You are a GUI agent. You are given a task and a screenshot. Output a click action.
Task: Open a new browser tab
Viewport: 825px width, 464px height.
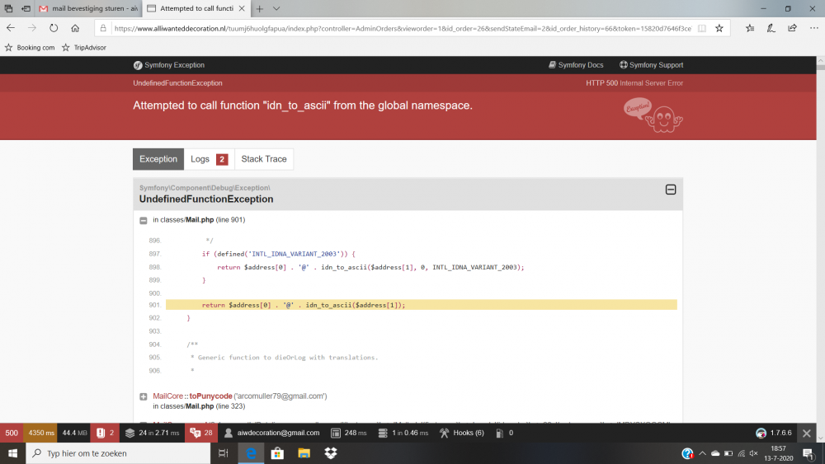[x=259, y=8]
